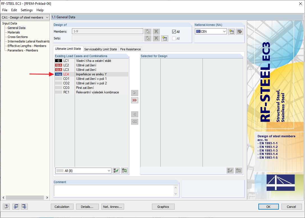This screenshot has width=305, height=218.
Task: Switch to Serviceability Limit State tab
Action: [101, 49]
